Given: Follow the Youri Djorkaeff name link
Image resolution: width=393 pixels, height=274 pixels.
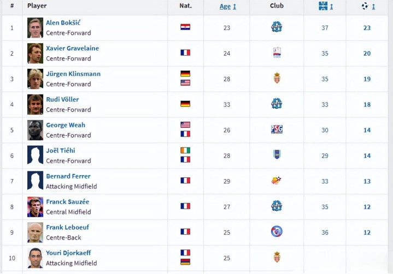Looking at the screenshot, I should [68, 253].
